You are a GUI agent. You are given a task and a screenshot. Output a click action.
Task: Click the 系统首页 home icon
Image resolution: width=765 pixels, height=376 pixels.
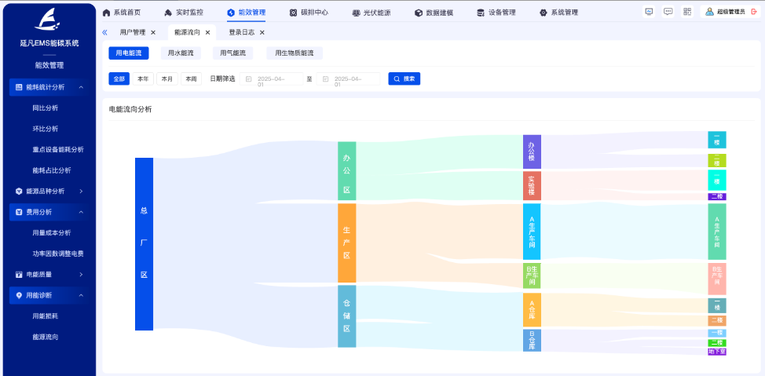[x=107, y=13]
